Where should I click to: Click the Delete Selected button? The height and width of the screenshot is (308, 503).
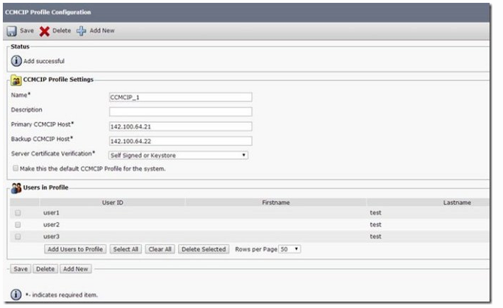coord(204,249)
